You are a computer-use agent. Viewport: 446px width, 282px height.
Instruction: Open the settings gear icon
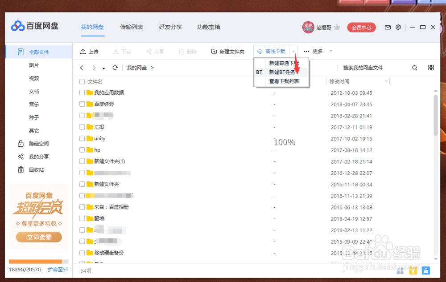[398, 27]
